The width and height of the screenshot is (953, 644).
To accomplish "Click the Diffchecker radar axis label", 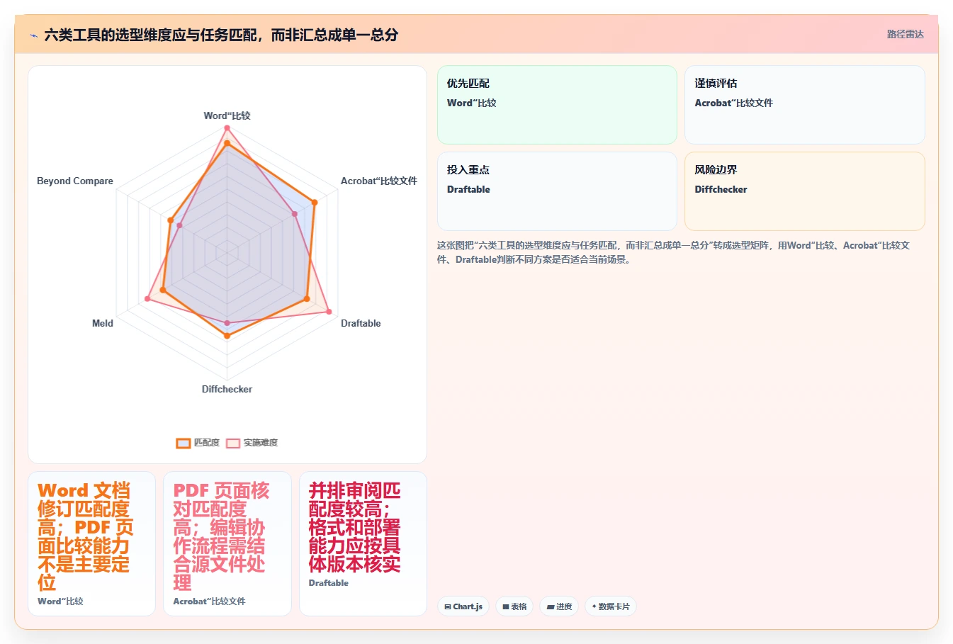I will tap(227, 389).
